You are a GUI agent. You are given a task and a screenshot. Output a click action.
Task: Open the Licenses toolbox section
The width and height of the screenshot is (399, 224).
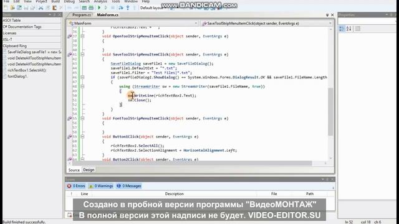[32, 33]
